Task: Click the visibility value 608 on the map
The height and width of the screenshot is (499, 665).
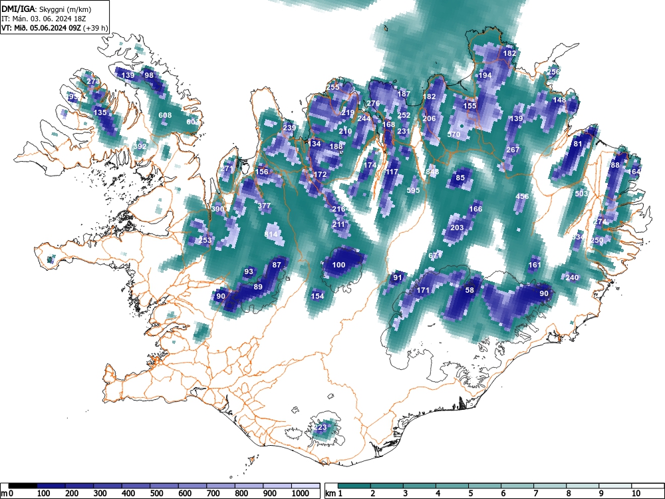Action: [x=165, y=115]
